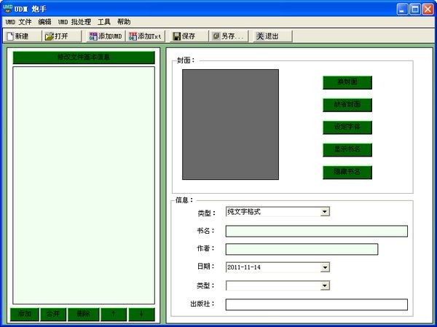437x327 pixels.
Task: Move item down with the ↓ button
Action: (141, 314)
